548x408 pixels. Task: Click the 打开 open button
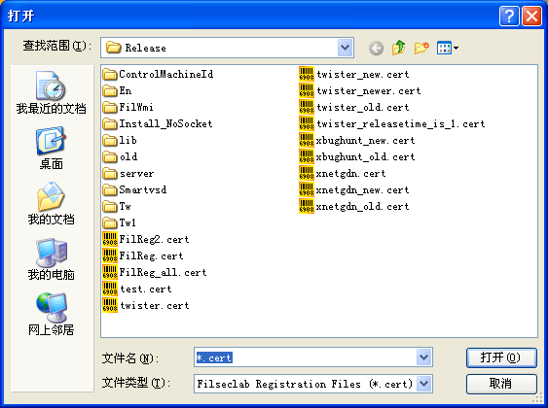501,357
